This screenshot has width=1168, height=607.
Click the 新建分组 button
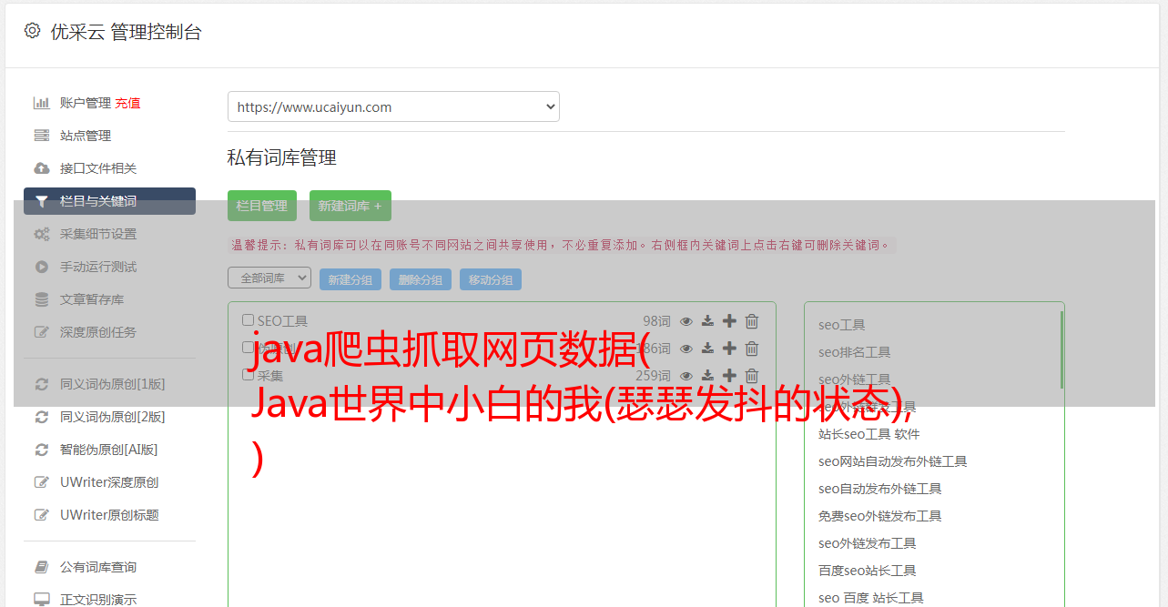pos(350,279)
